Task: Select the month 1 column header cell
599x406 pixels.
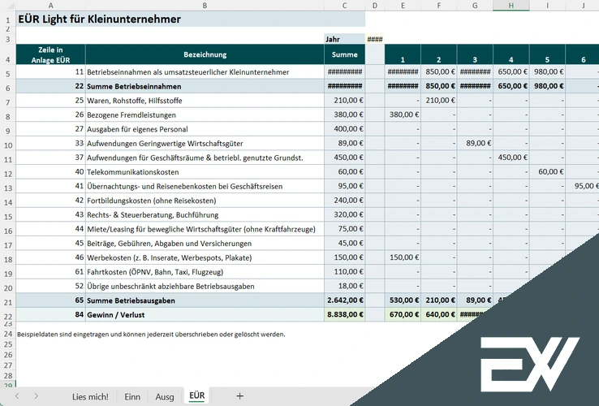Action: tap(401, 59)
